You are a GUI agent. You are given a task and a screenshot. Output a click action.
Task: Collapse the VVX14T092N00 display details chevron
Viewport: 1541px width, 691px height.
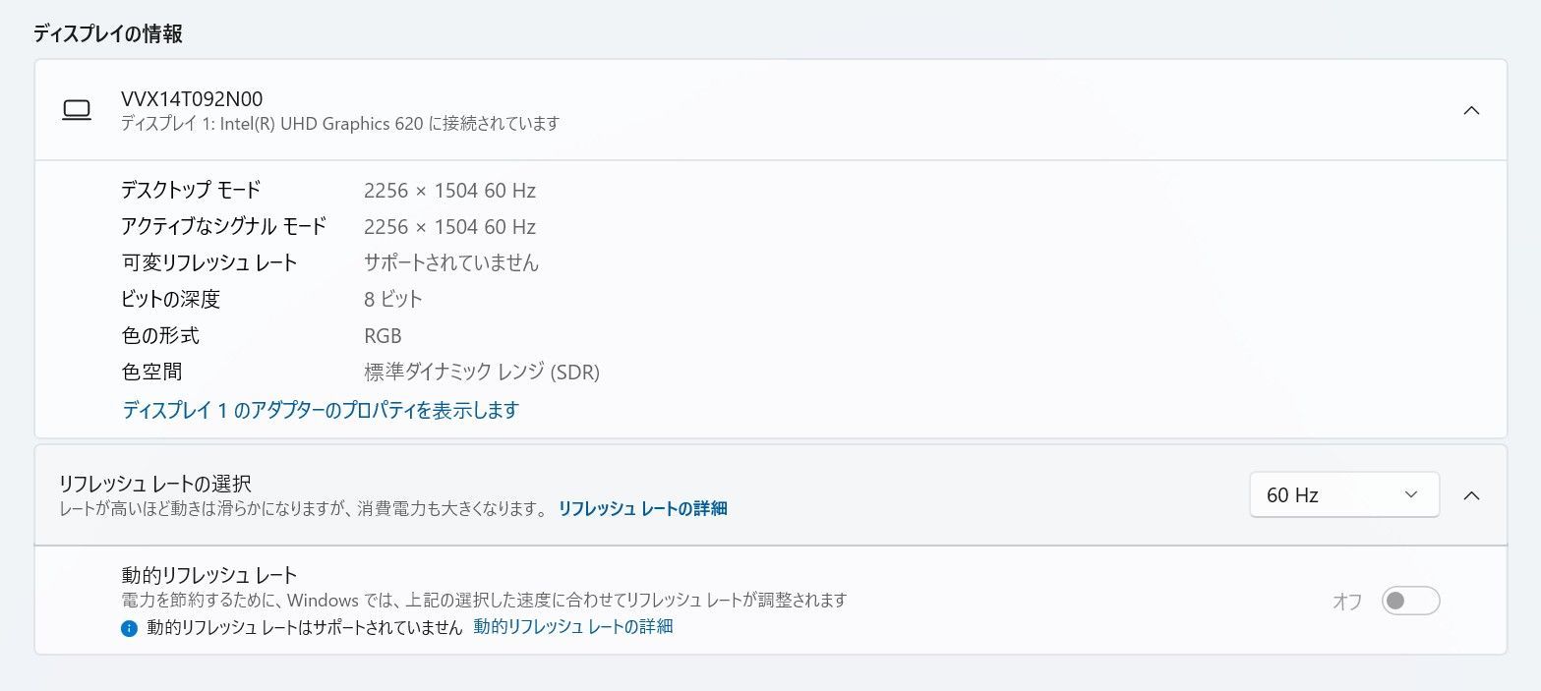coord(1471,110)
